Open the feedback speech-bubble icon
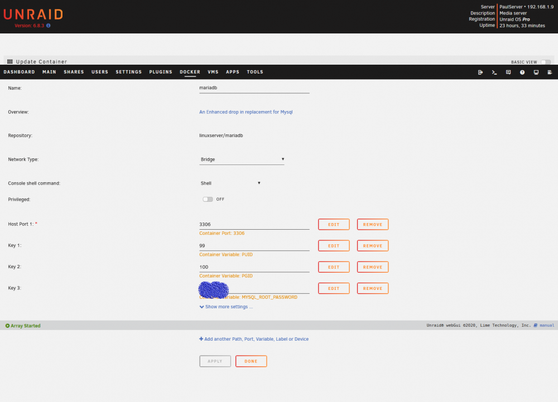 [x=508, y=72]
